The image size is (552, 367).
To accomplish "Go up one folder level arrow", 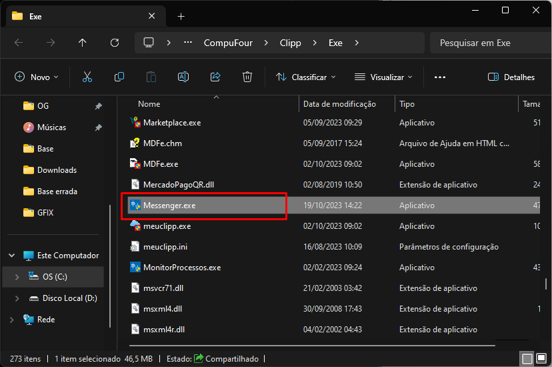I will pyautogui.click(x=82, y=43).
